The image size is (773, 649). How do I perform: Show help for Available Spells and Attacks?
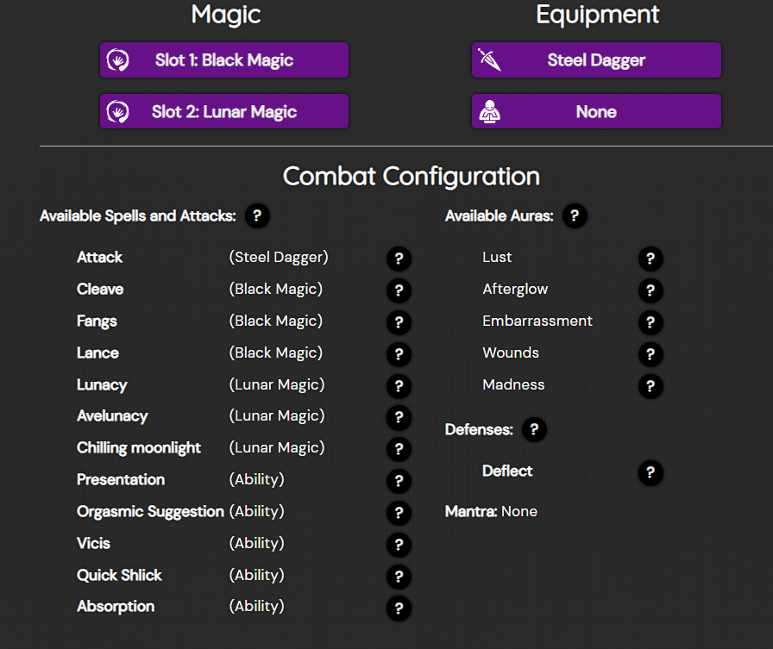(x=257, y=216)
